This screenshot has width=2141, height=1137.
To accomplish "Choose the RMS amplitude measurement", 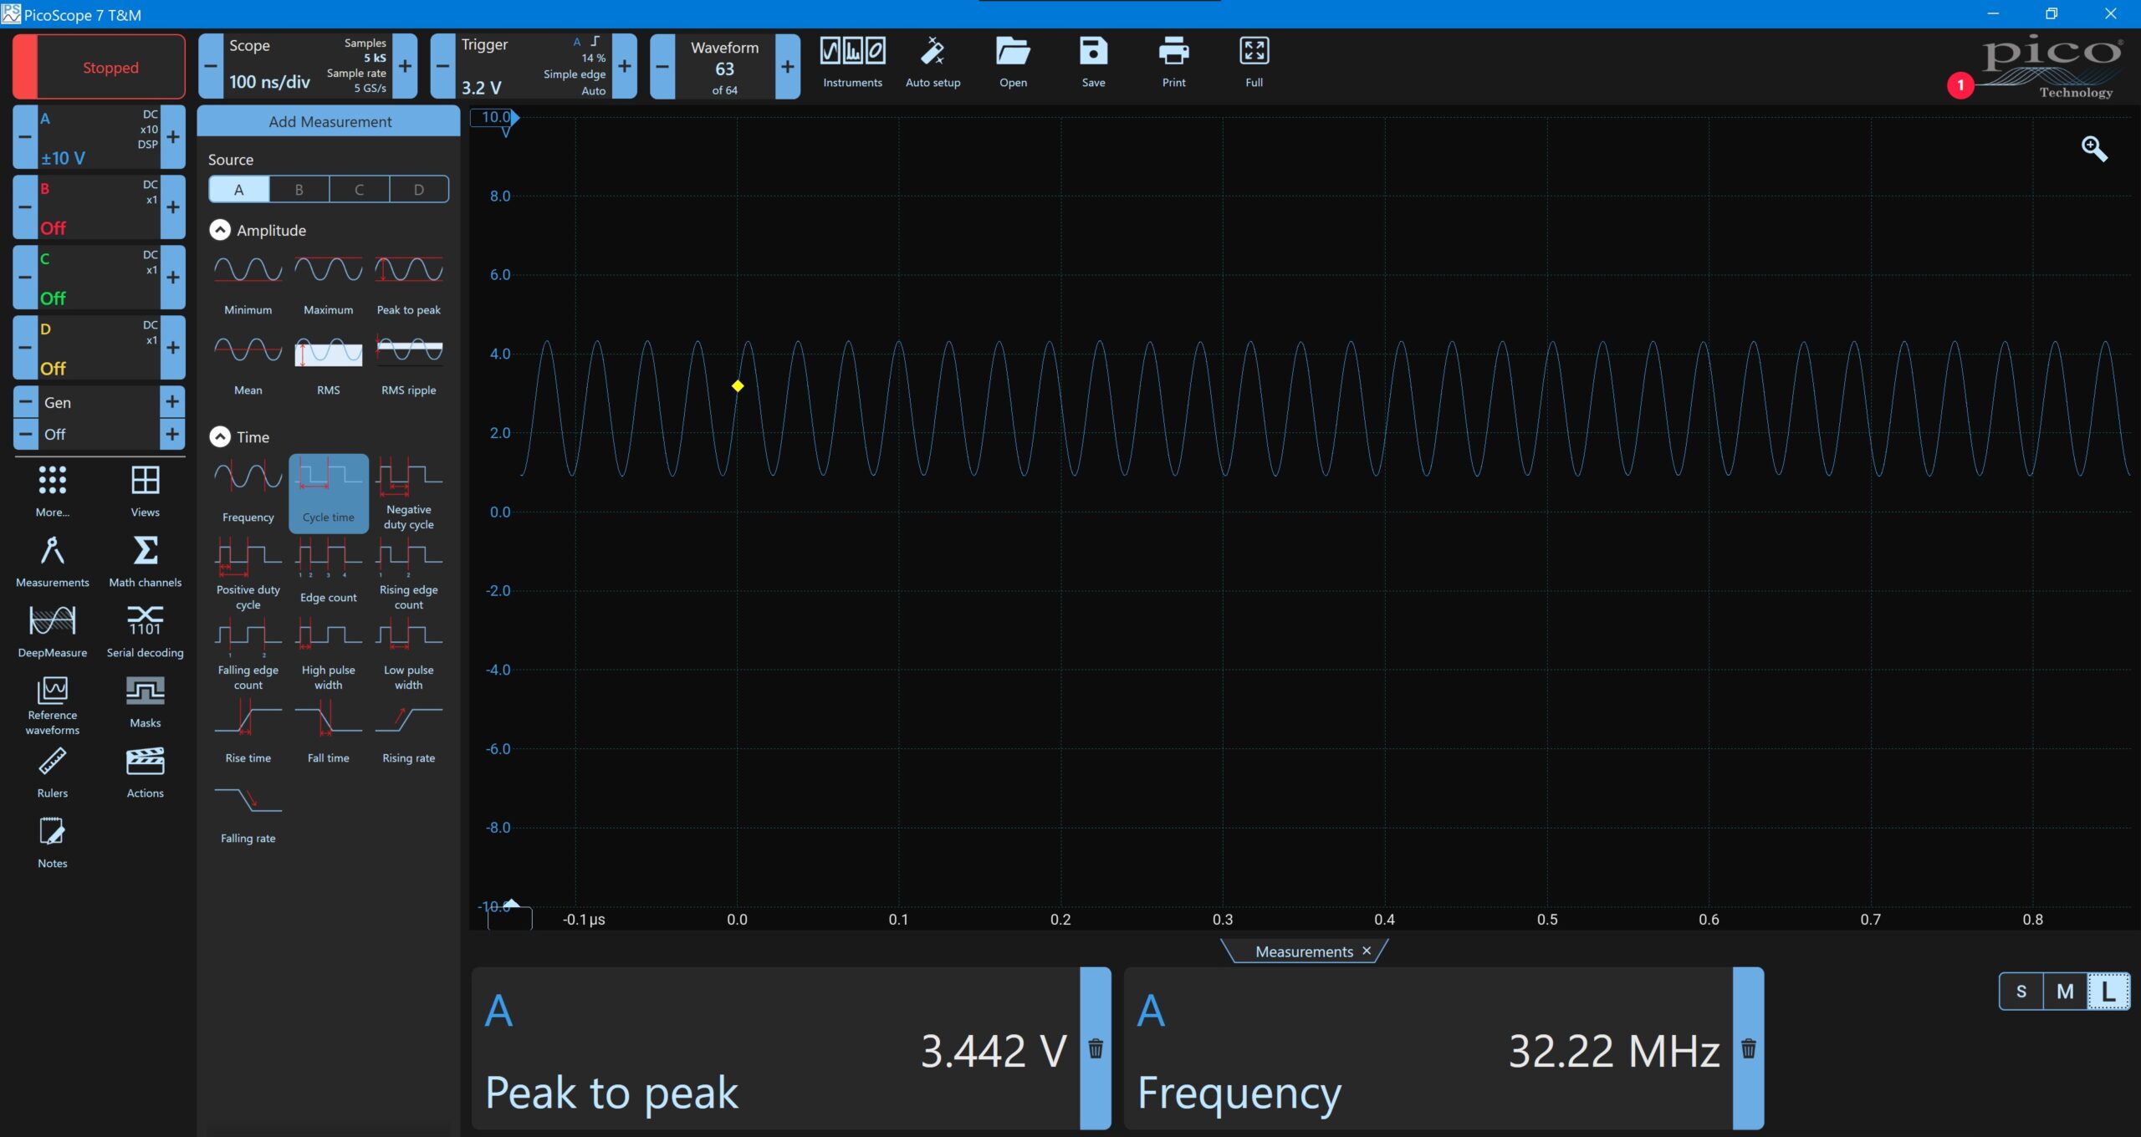I will coord(328,364).
